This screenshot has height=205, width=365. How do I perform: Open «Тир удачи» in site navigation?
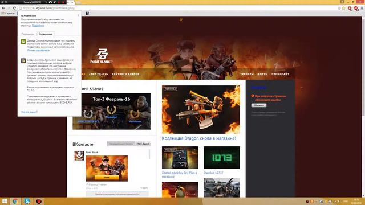pos(99,74)
